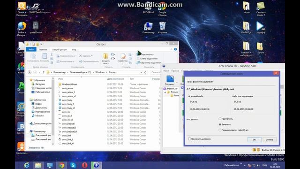This screenshot has height=169, width=300.
Task: Click the Explorer back arrow button
Action: (30, 72)
